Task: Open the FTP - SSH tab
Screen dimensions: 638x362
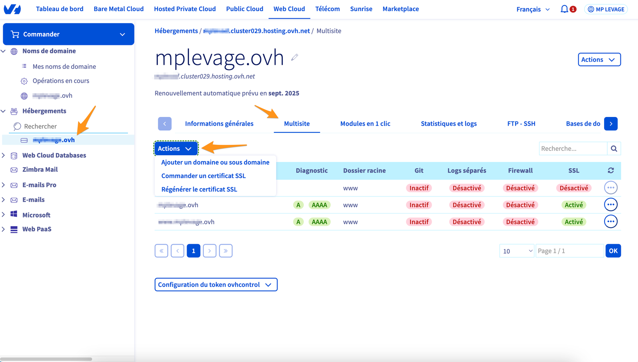Action: click(521, 124)
